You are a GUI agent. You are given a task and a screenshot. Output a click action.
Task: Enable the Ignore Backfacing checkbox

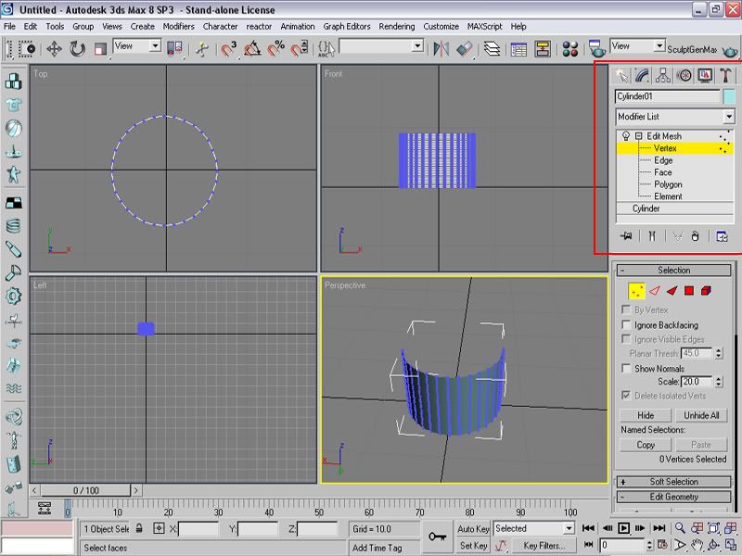click(x=626, y=325)
